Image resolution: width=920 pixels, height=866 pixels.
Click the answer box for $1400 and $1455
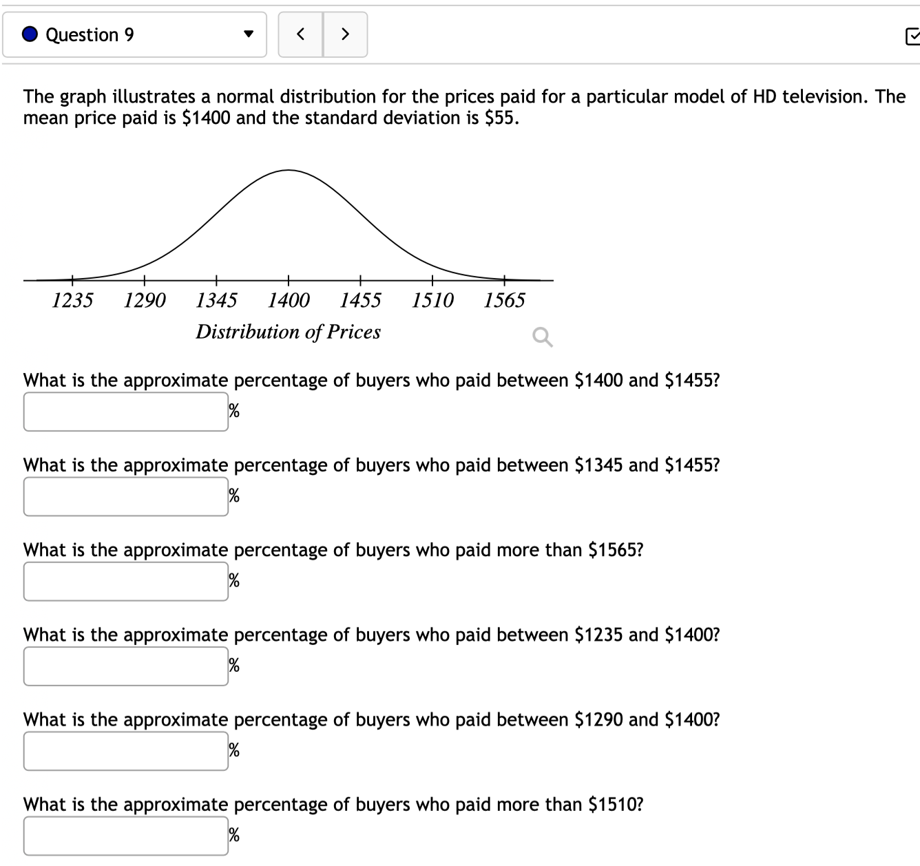point(125,411)
